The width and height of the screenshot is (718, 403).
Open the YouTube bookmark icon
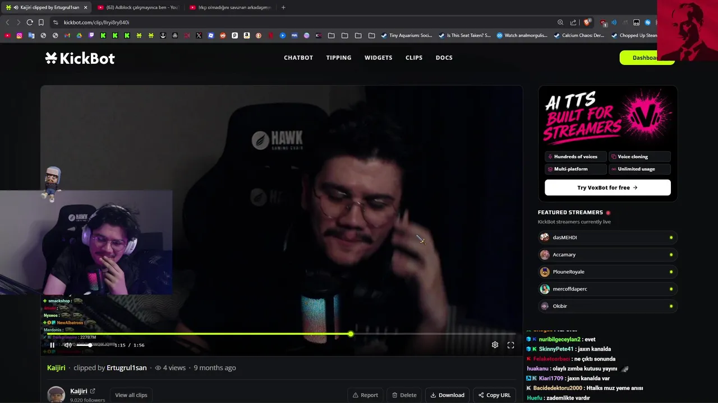click(7, 35)
